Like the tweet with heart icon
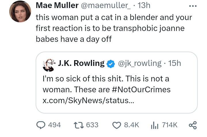This screenshot has width=207, height=137. pyautogui.click(x=116, y=125)
